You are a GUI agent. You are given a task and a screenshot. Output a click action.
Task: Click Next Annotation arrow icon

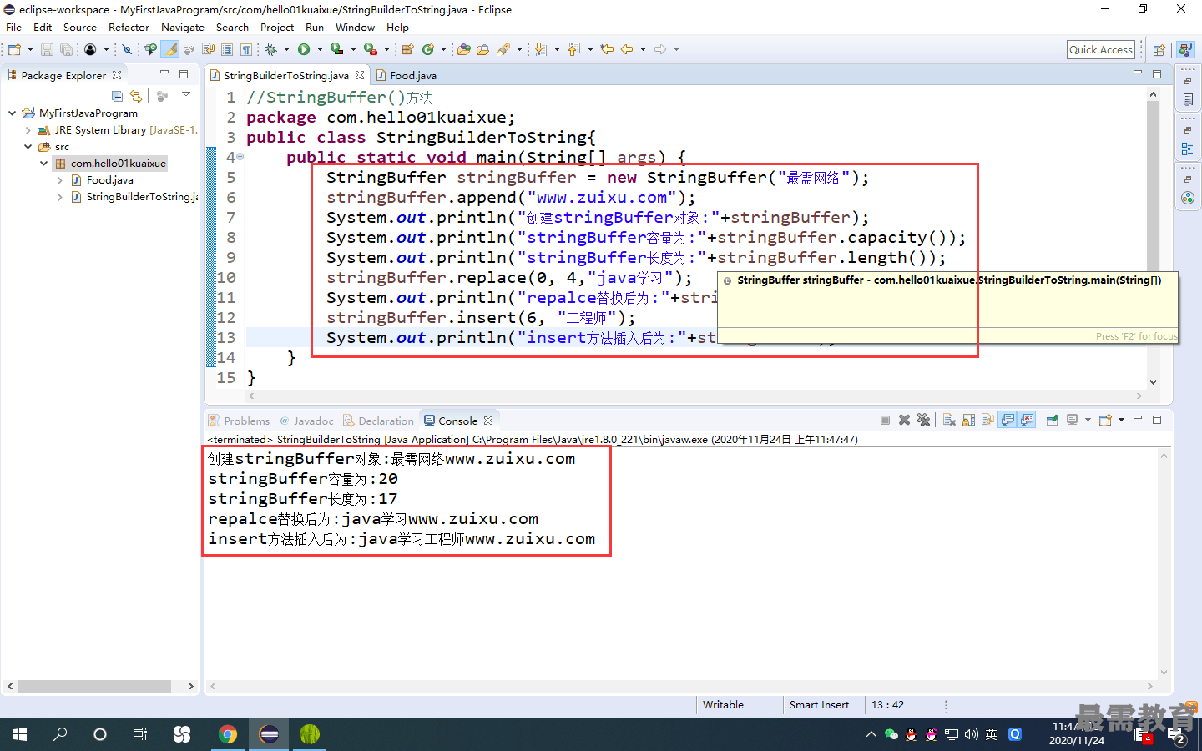click(x=540, y=49)
